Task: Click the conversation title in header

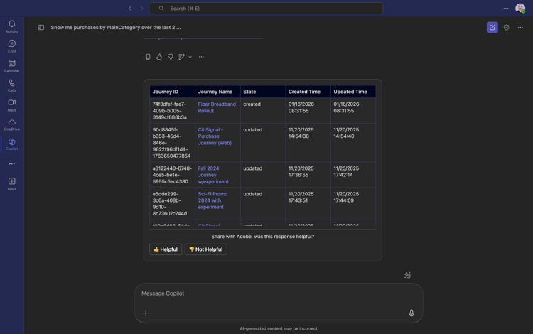Action: pos(116,27)
